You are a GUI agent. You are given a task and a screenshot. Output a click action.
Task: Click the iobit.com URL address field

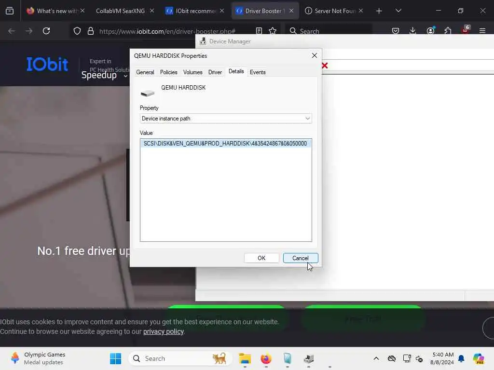coord(167,31)
